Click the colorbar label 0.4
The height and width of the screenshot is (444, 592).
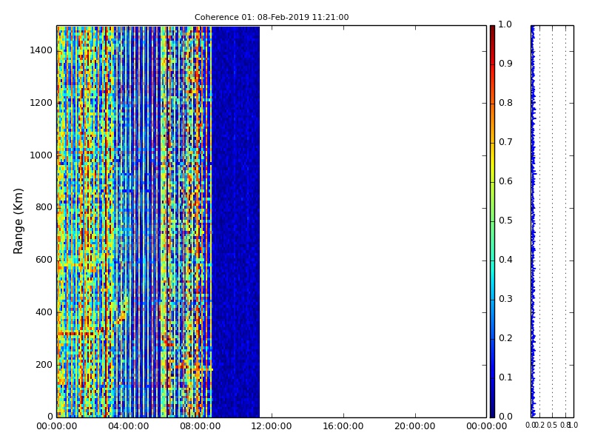click(505, 260)
